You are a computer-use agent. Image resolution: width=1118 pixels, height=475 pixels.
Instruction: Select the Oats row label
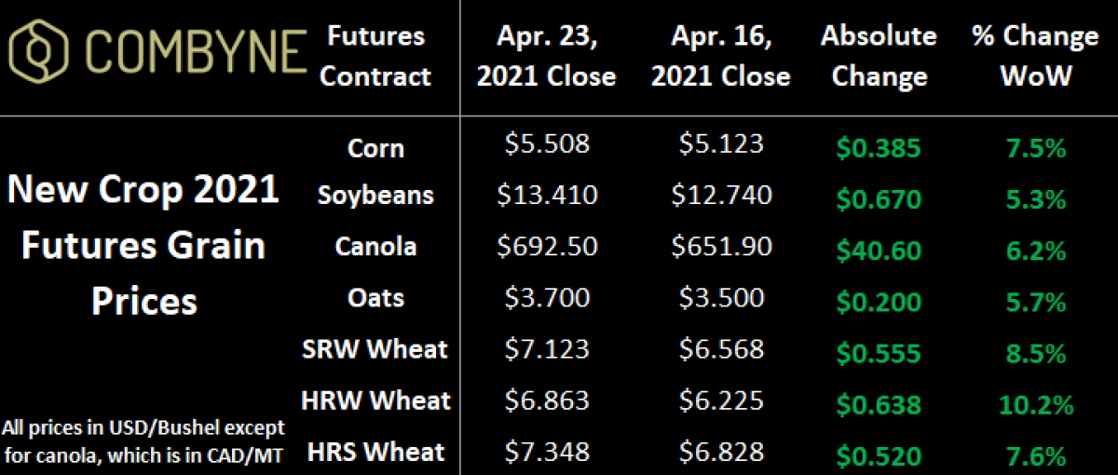point(375,297)
